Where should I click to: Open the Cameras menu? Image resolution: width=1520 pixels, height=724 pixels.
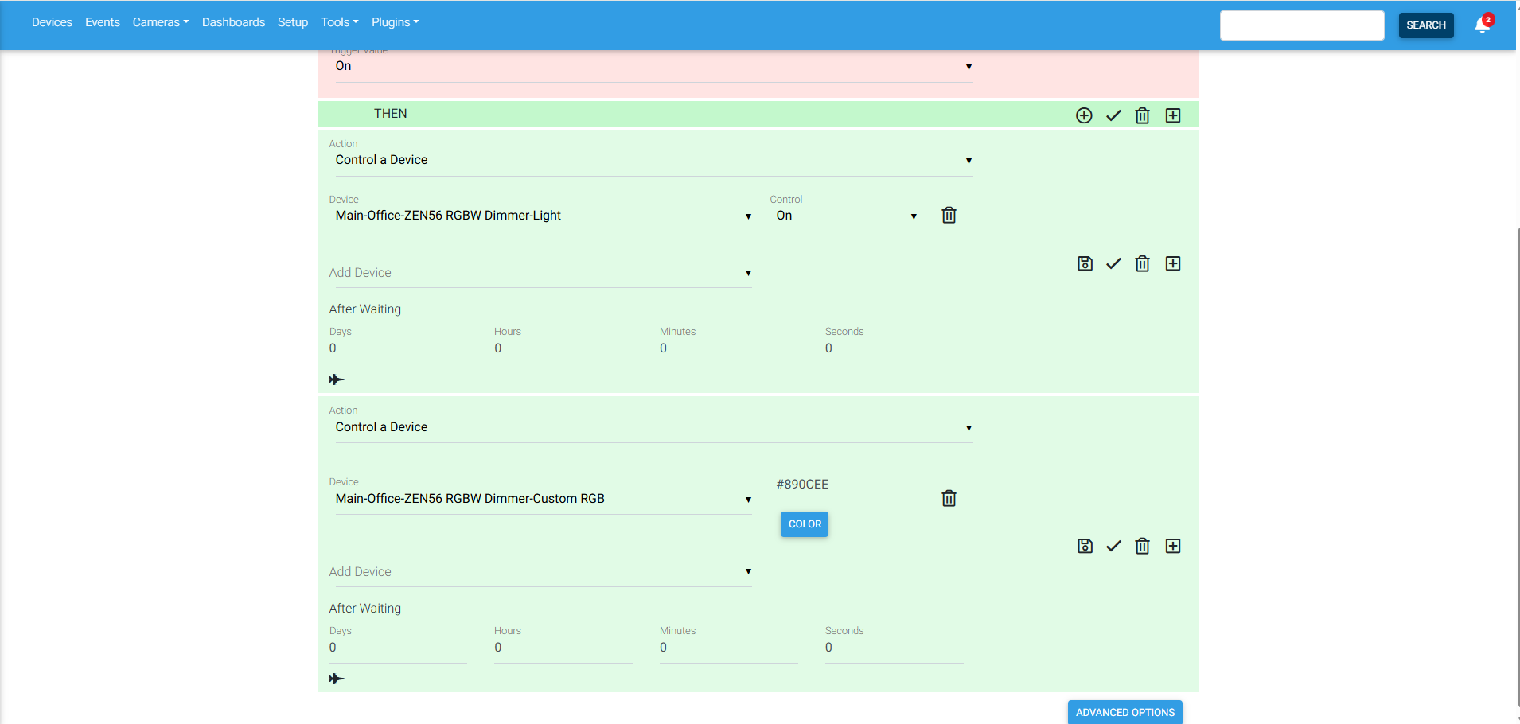(161, 22)
